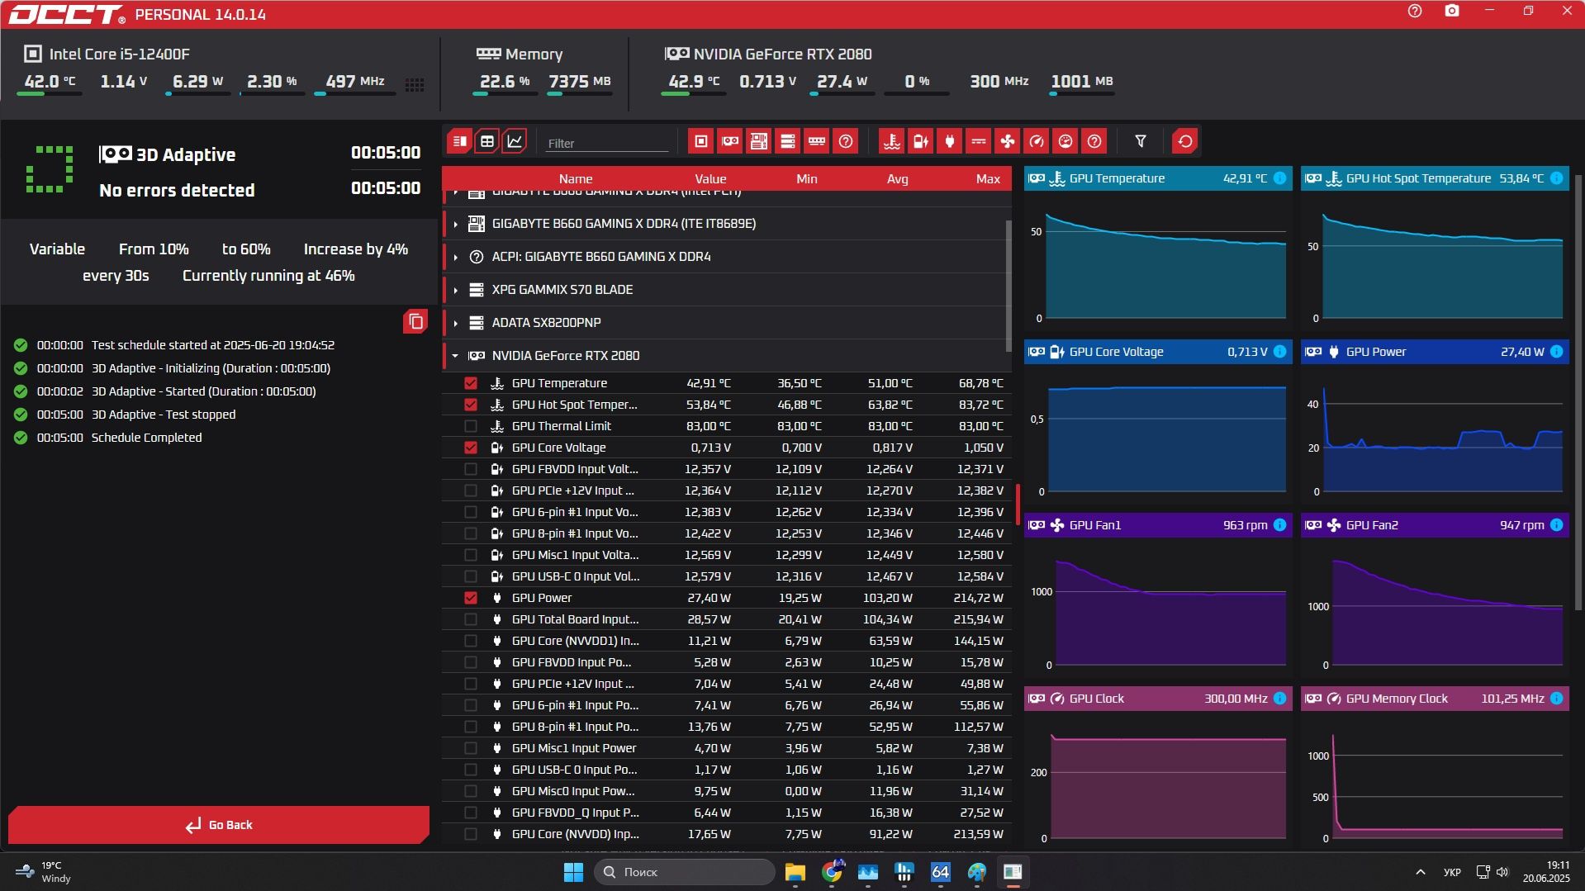Sort by the Max column header
This screenshot has width=1585, height=891.
[988, 178]
